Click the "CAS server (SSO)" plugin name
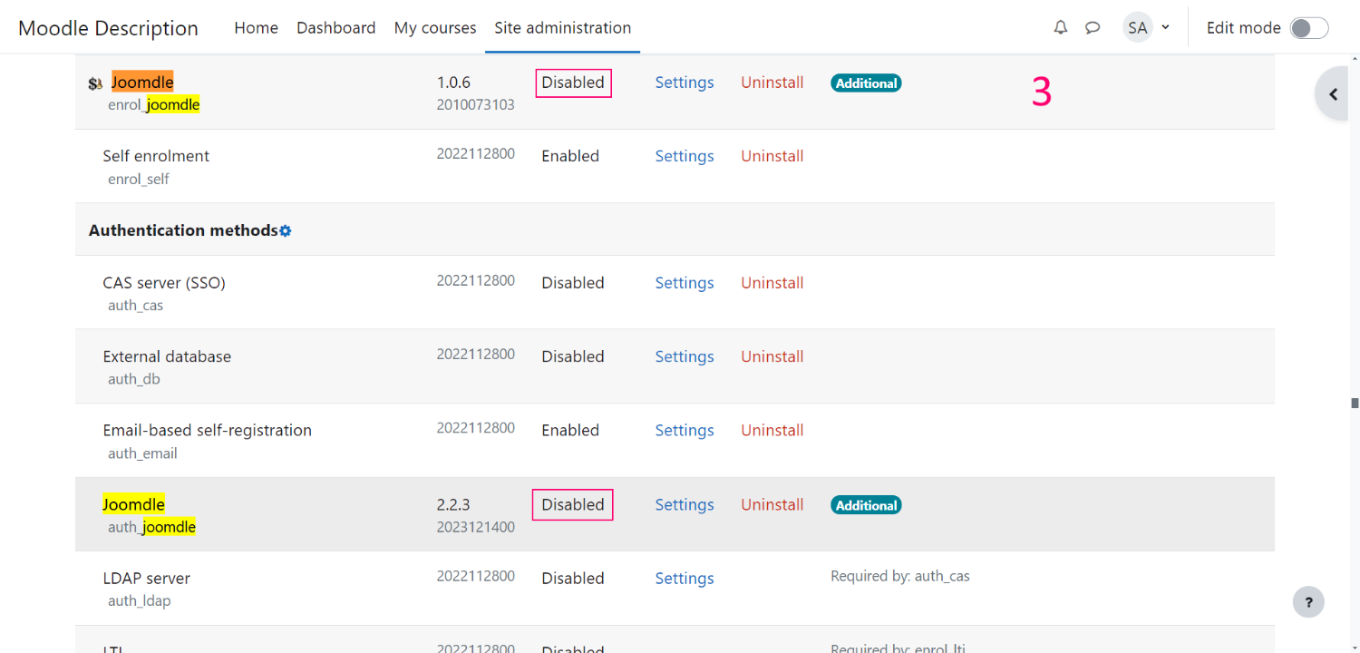This screenshot has width=1360, height=653. pos(164,283)
